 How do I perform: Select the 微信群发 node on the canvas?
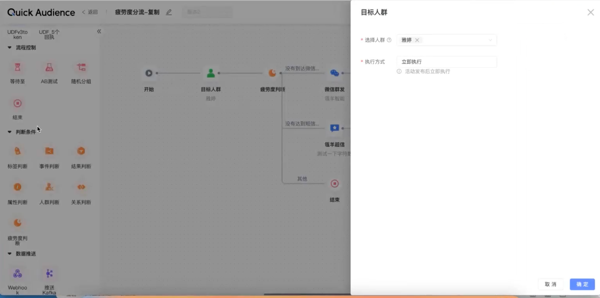pos(334,73)
